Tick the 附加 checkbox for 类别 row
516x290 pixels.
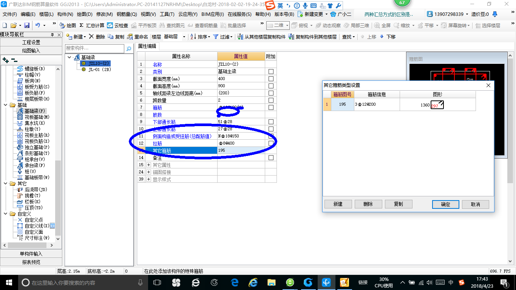pyautogui.click(x=271, y=71)
